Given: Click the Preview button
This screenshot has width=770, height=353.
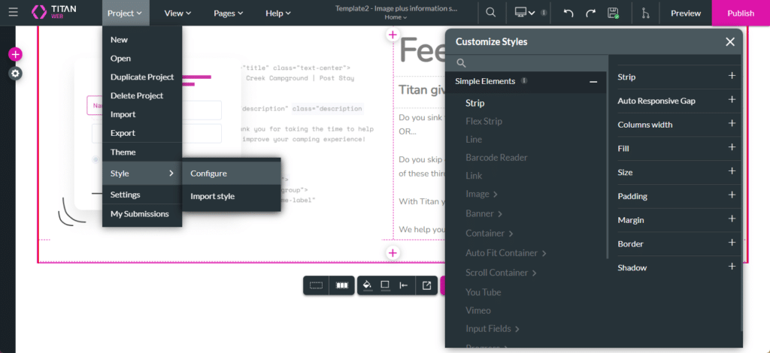Looking at the screenshot, I should click(x=685, y=13).
